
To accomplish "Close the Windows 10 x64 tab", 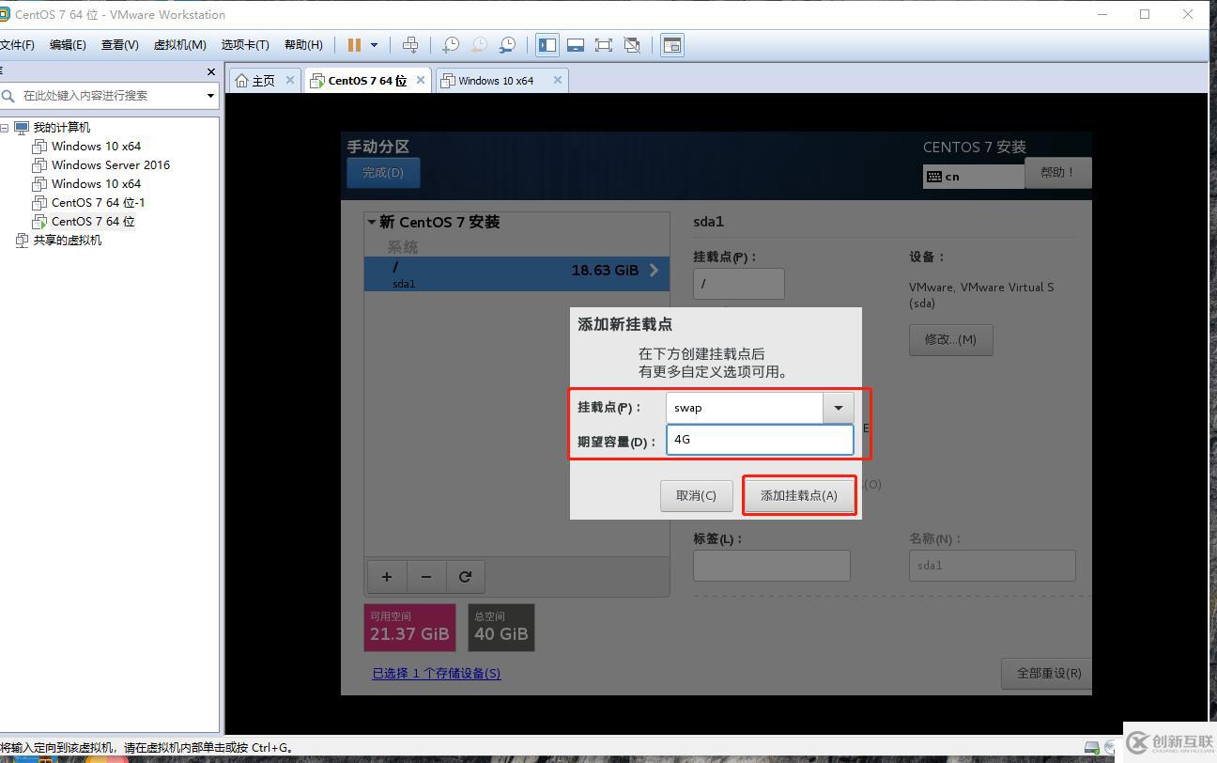I will click(x=558, y=80).
